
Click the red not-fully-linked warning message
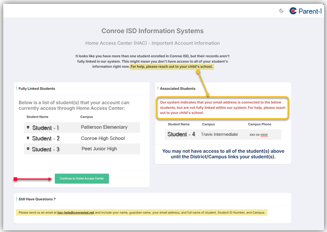coord(222,107)
